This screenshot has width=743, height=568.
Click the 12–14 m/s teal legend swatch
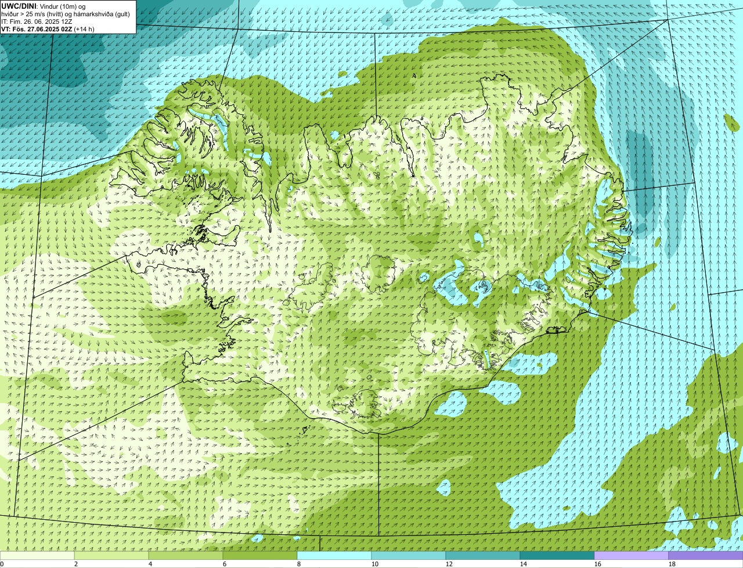tap(483, 556)
